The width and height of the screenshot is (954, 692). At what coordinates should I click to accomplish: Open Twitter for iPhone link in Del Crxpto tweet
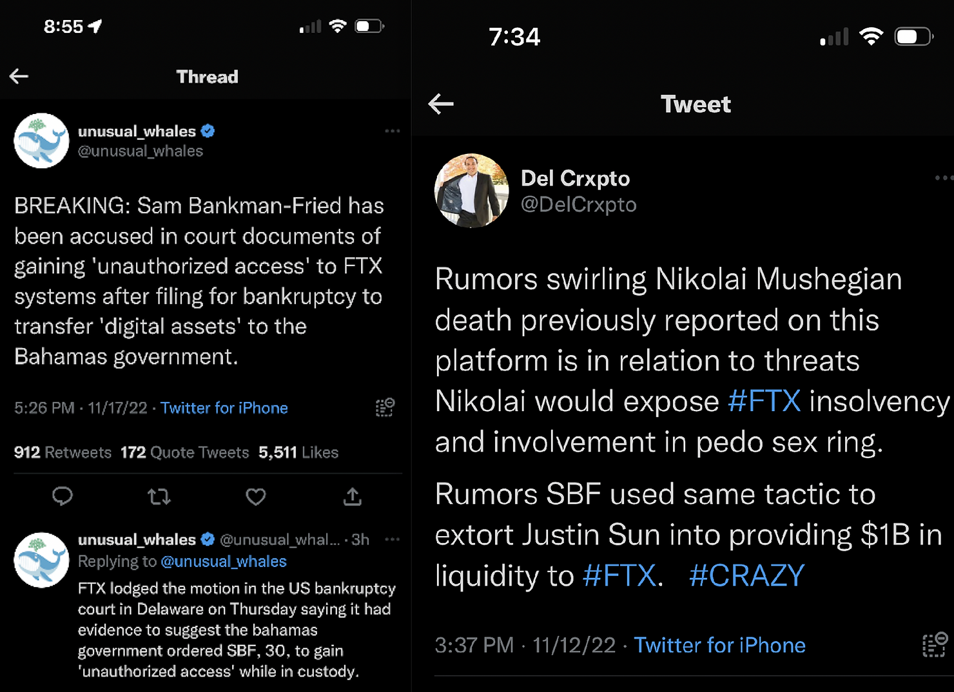point(720,645)
